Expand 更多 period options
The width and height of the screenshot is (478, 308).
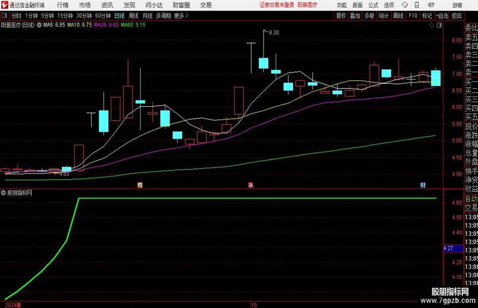[181, 16]
